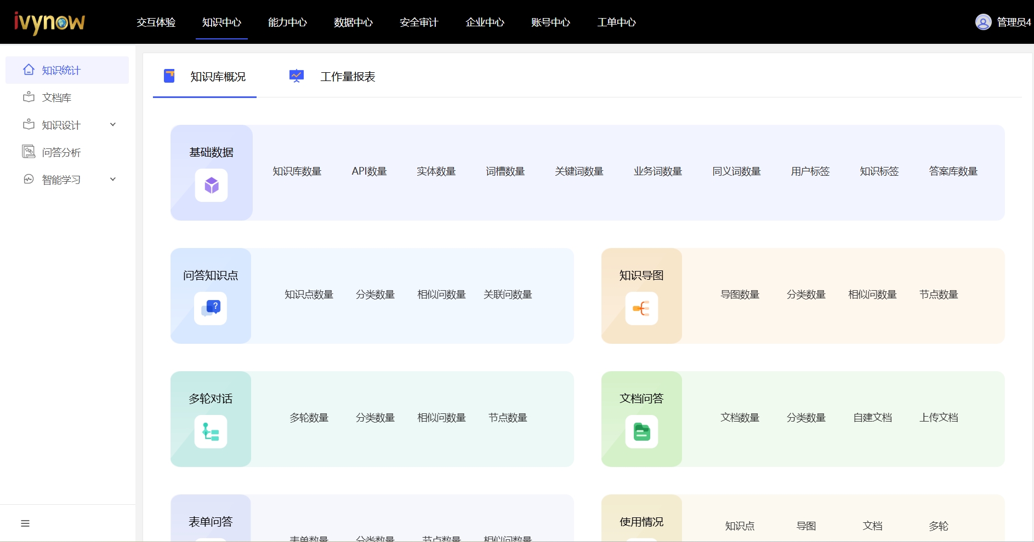Image resolution: width=1034 pixels, height=542 pixels.
Task: Click 关联问数量 in 问答知识点
Action: (x=508, y=295)
